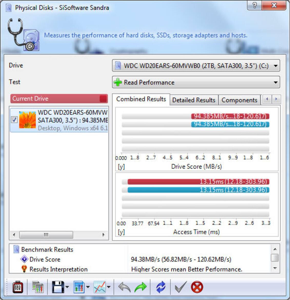The height and width of the screenshot is (300, 290).
Task: Open the line graph icon's dropdown arrow
Action: [108, 287]
